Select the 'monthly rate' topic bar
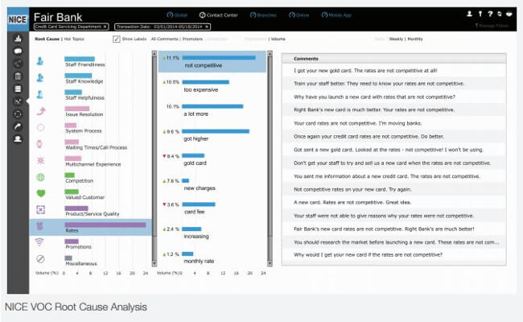This screenshot has height=322, width=523. 187,254
